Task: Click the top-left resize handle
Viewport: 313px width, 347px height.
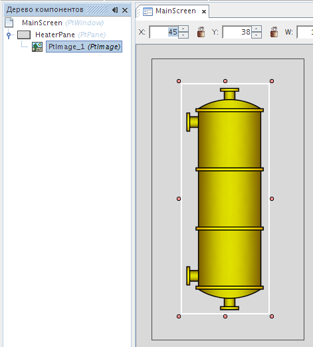Action: coord(179,81)
